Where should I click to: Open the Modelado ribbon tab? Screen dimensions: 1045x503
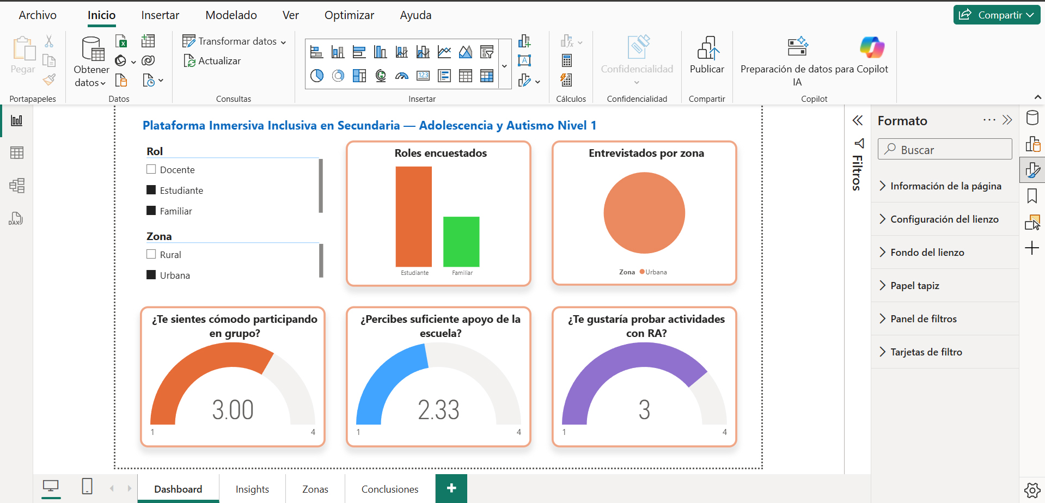[x=231, y=15]
